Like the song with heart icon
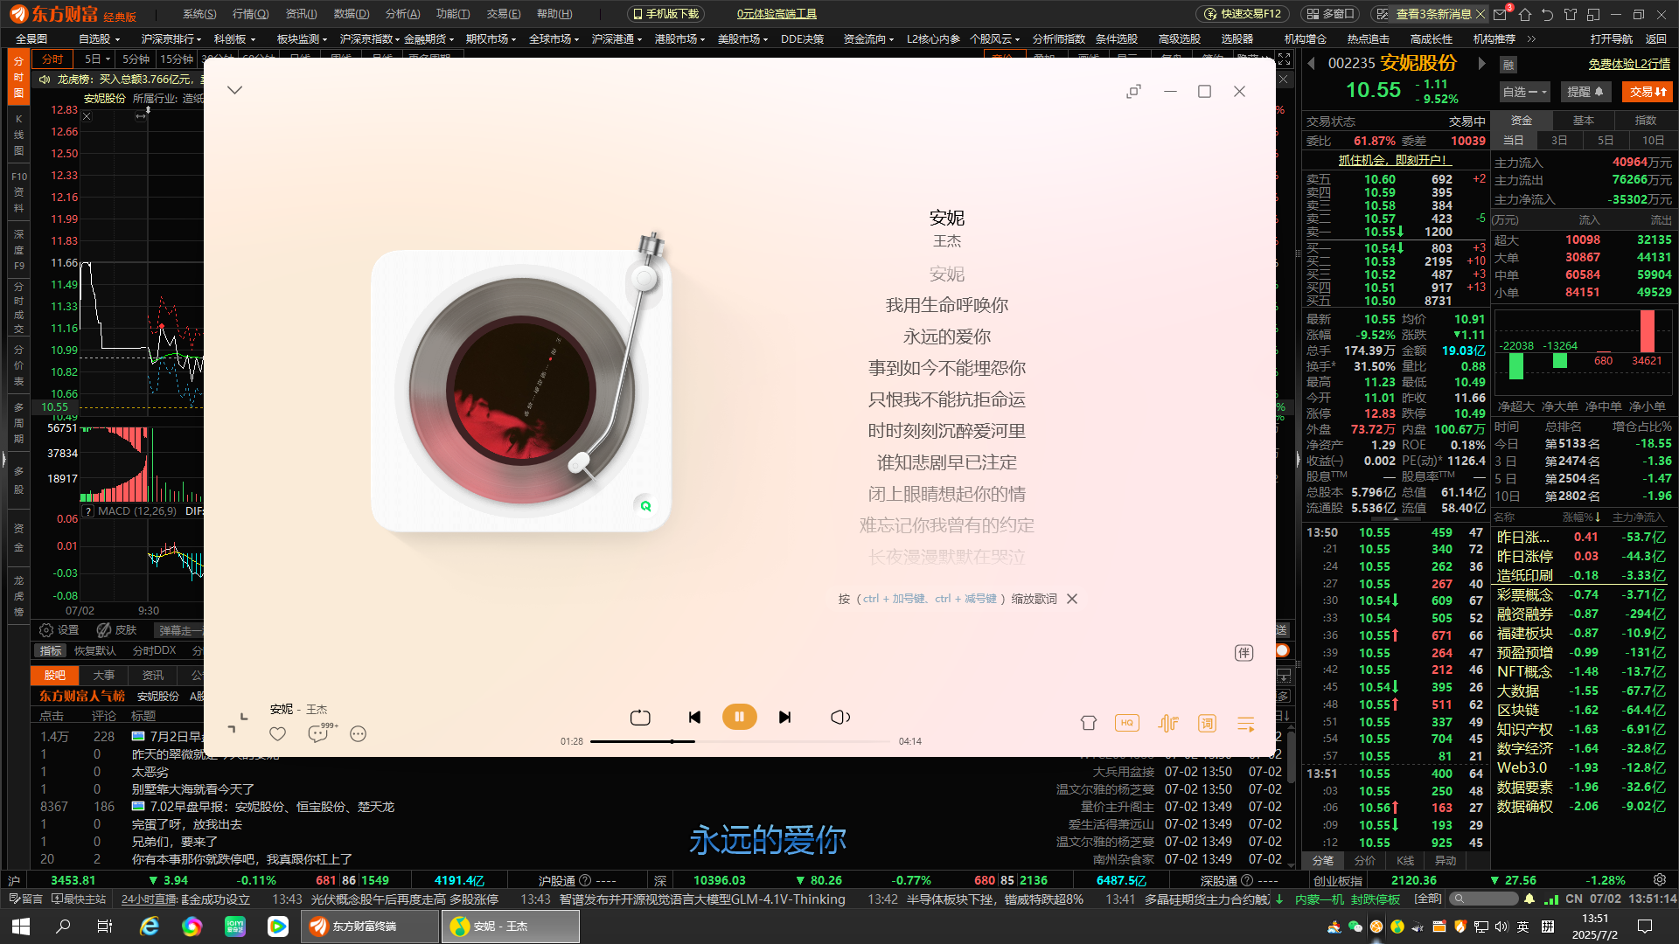 (277, 734)
